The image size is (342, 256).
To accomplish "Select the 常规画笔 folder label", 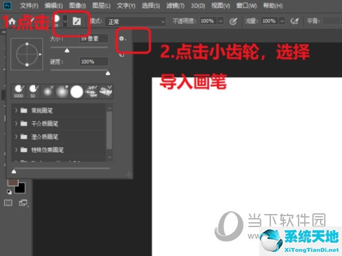I will click(x=42, y=111).
